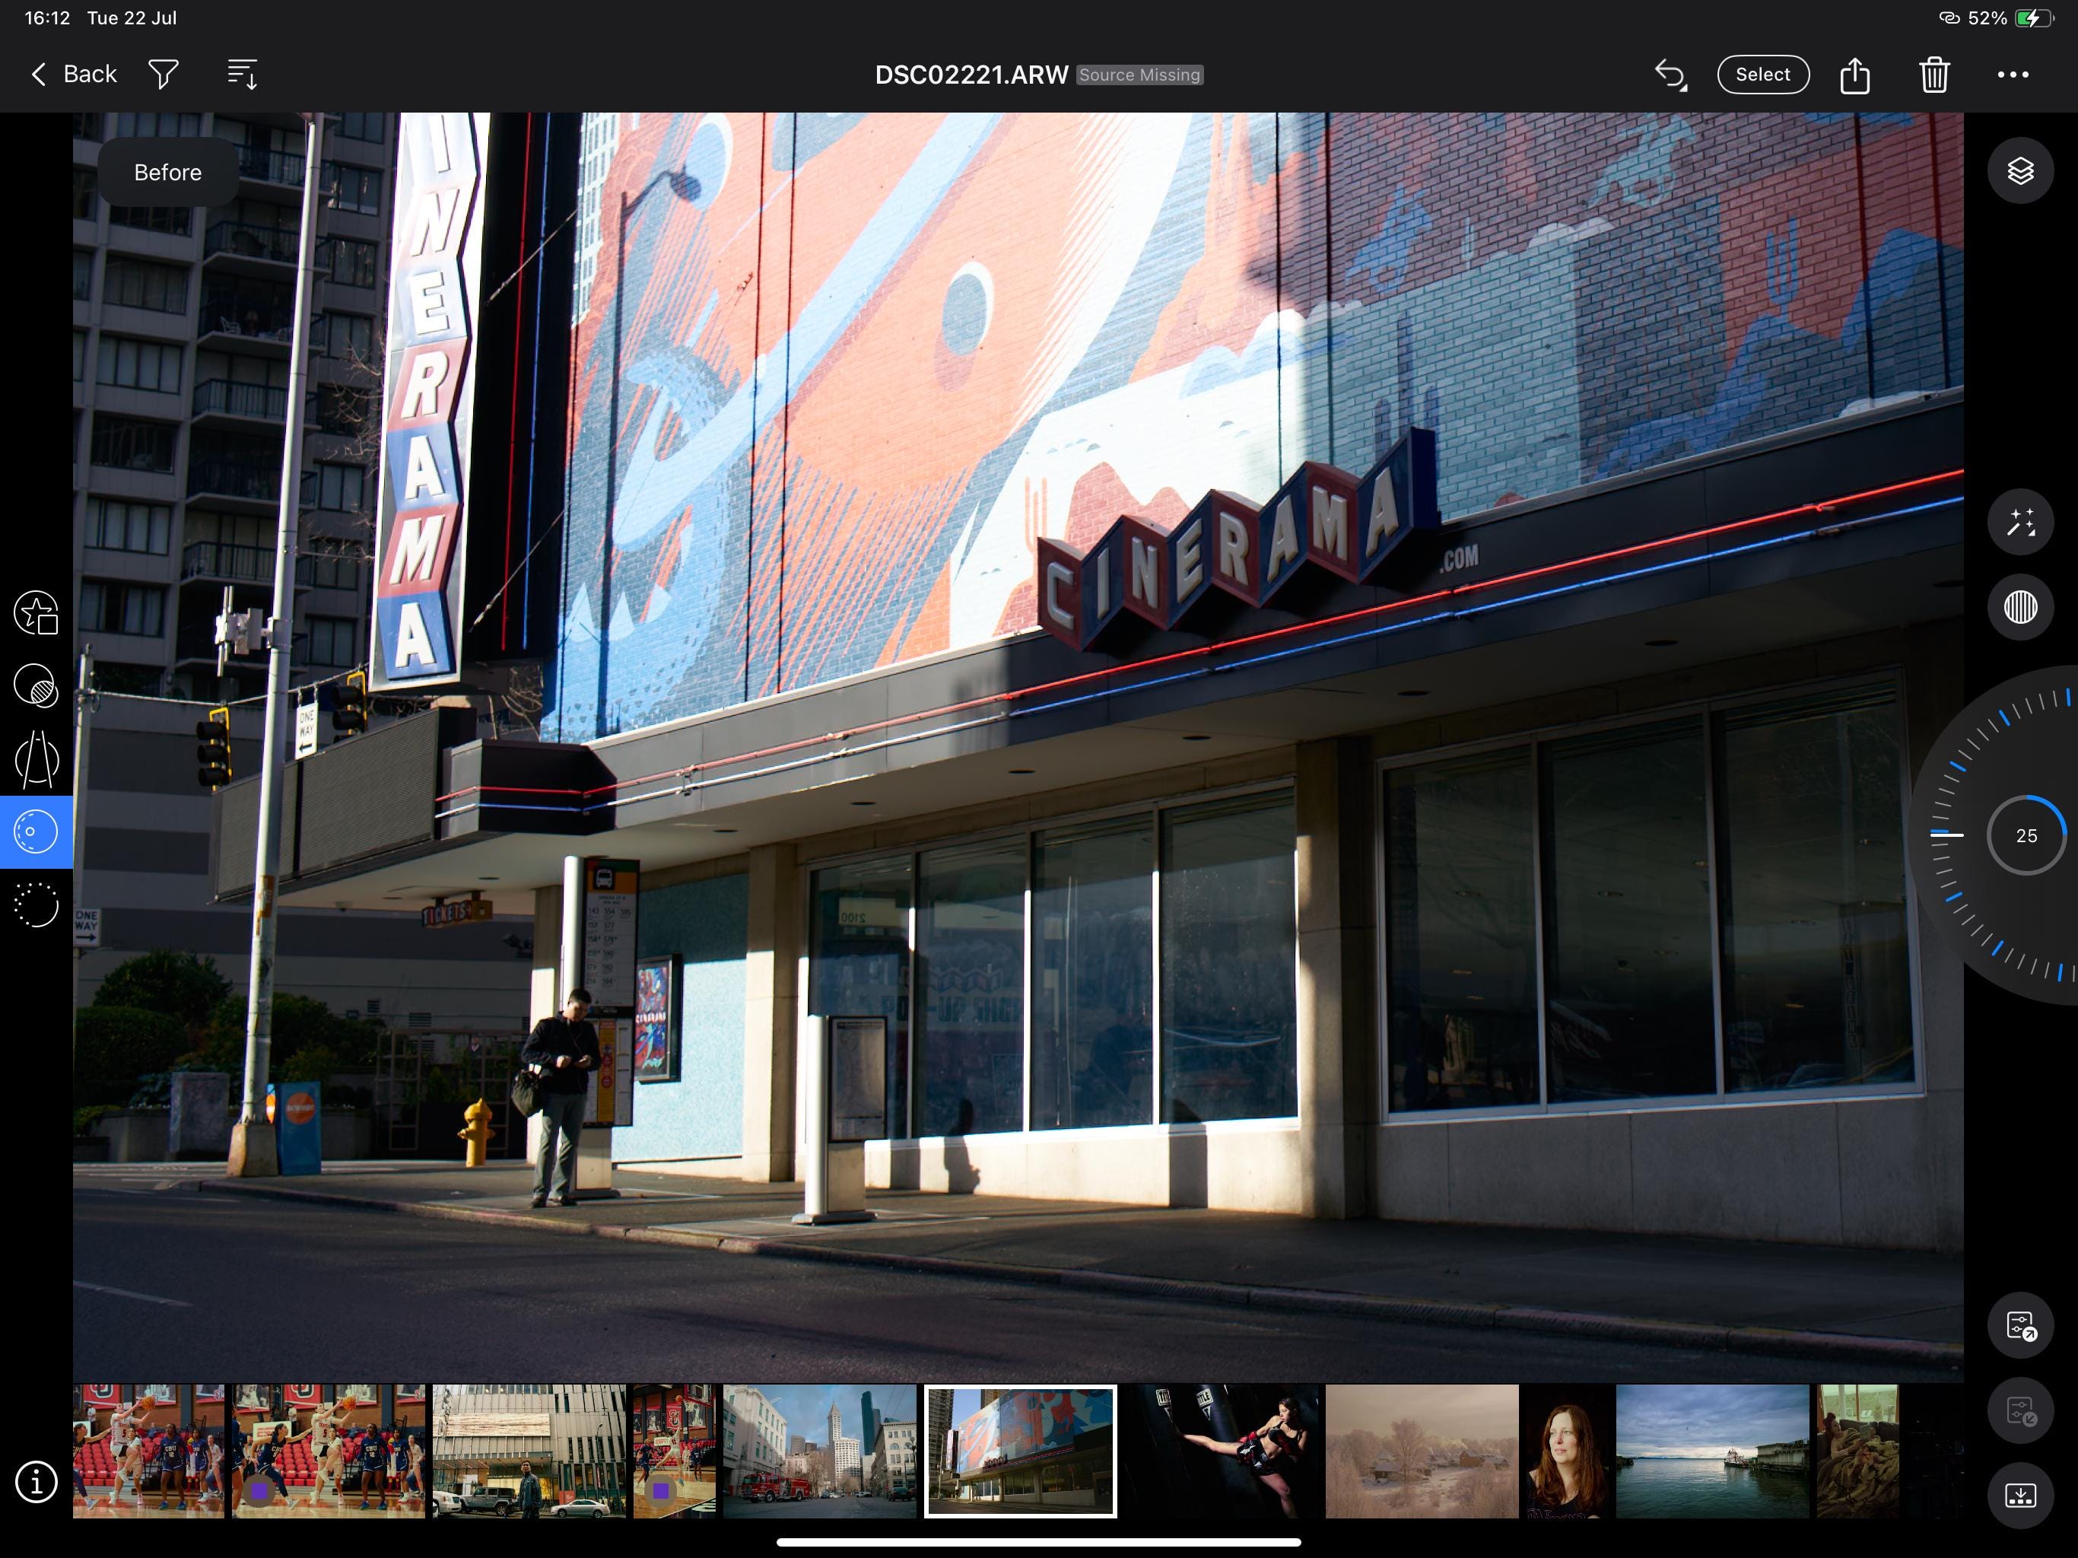Image resolution: width=2078 pixels, height=1558 pixels.
Task: Tap the 16:12 clock in status bar
Action: tap(47, 17)
